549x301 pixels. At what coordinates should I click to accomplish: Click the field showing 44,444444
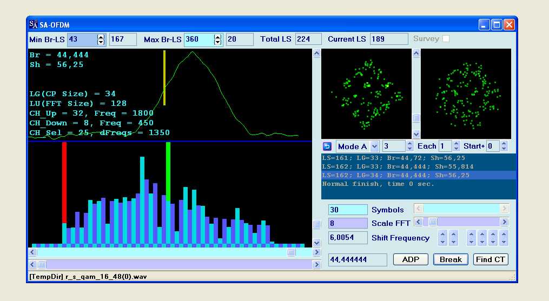[x=358, y=260]
